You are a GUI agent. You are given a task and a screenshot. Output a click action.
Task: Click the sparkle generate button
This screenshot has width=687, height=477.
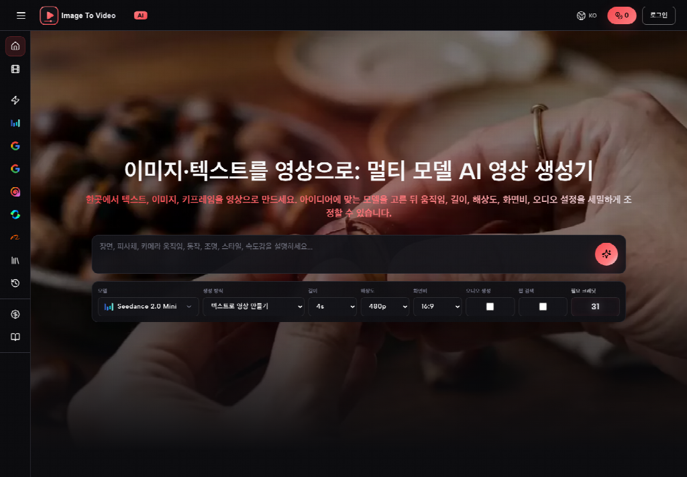pyautogui.click(x=606, y=254)
